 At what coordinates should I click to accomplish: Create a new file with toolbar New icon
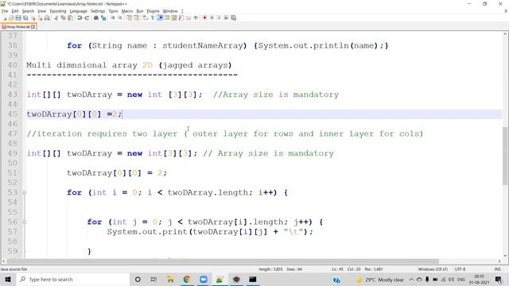pos(5,17)
